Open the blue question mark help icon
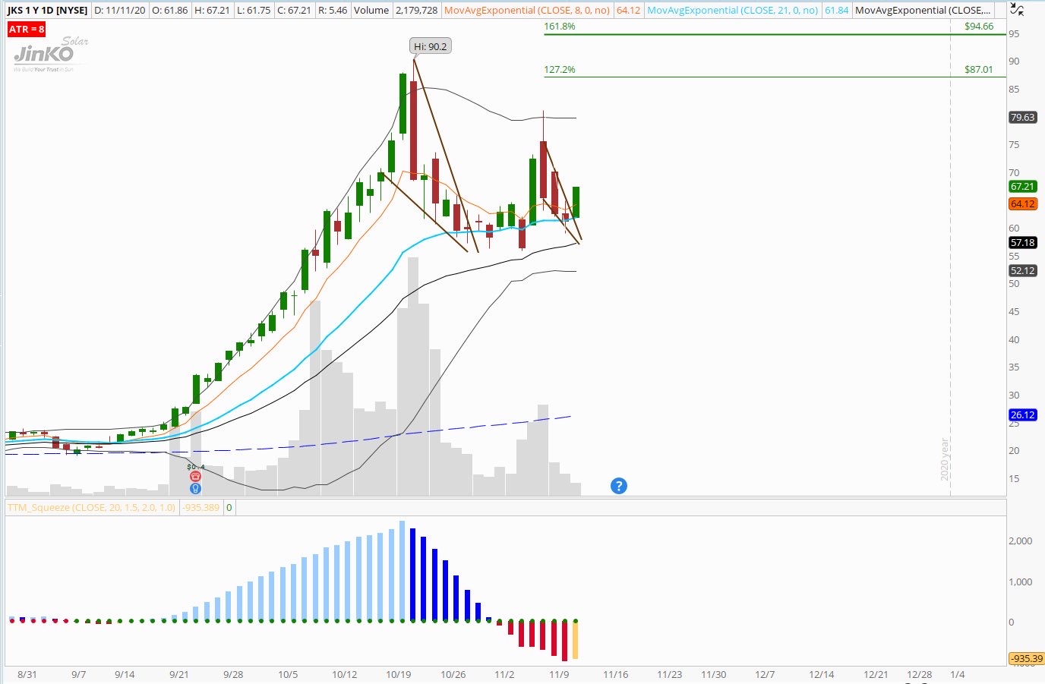This screenshot has height=684, width=1045. tap(619, 486)
